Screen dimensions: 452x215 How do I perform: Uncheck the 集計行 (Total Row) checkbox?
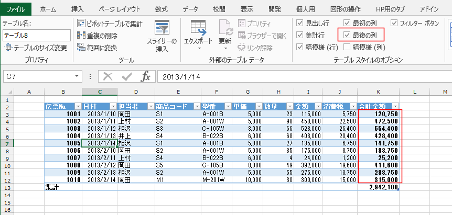coord(299,35)
